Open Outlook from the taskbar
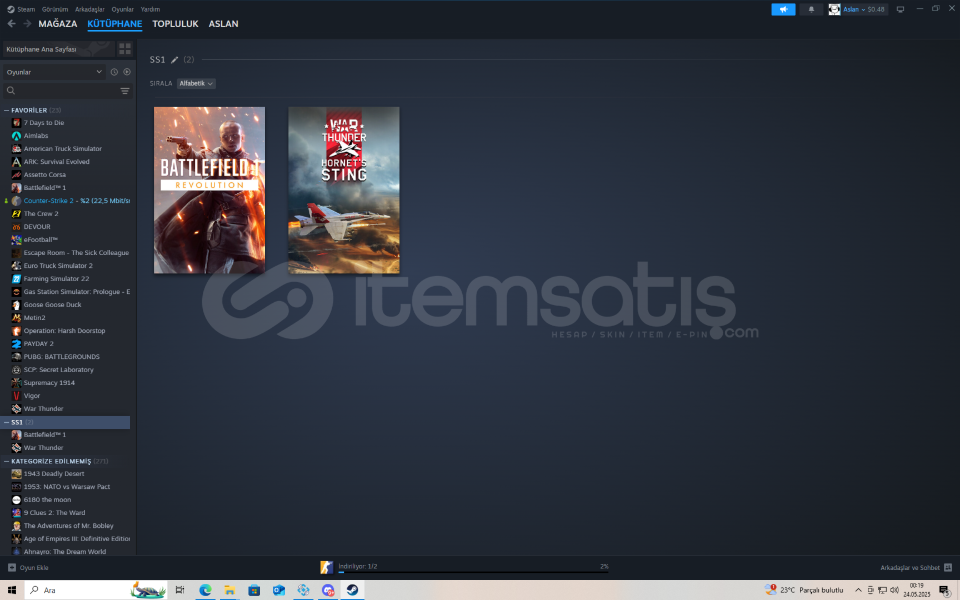Screen dimensions: 960x600 (278, 590)
